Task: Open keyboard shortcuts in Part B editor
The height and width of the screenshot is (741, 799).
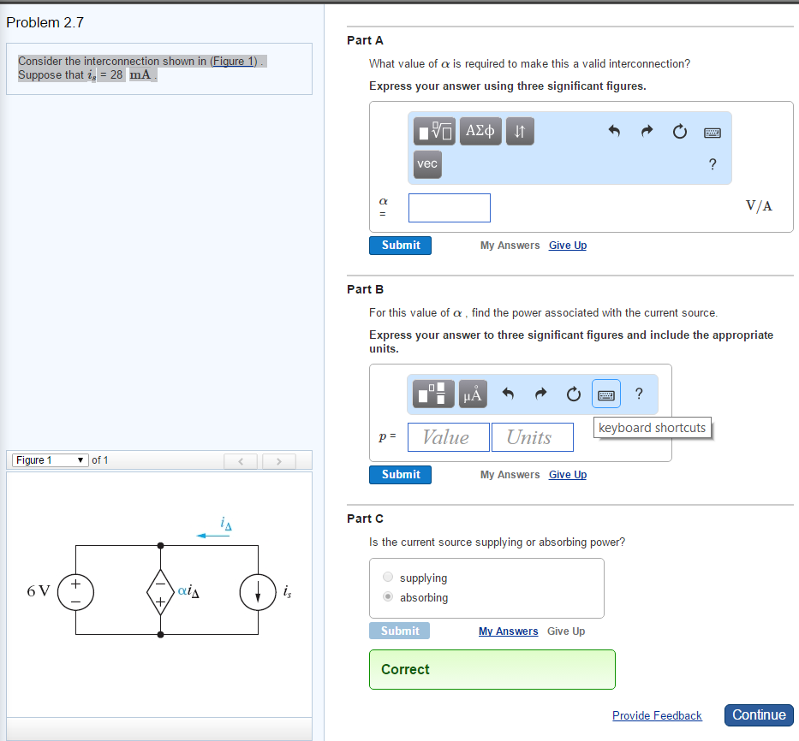Action: 605,394
